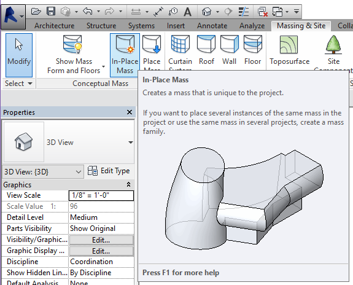Click the Scale Value 96 cell
The height and width of the screenshot is (285, 353).
(101, 206)
